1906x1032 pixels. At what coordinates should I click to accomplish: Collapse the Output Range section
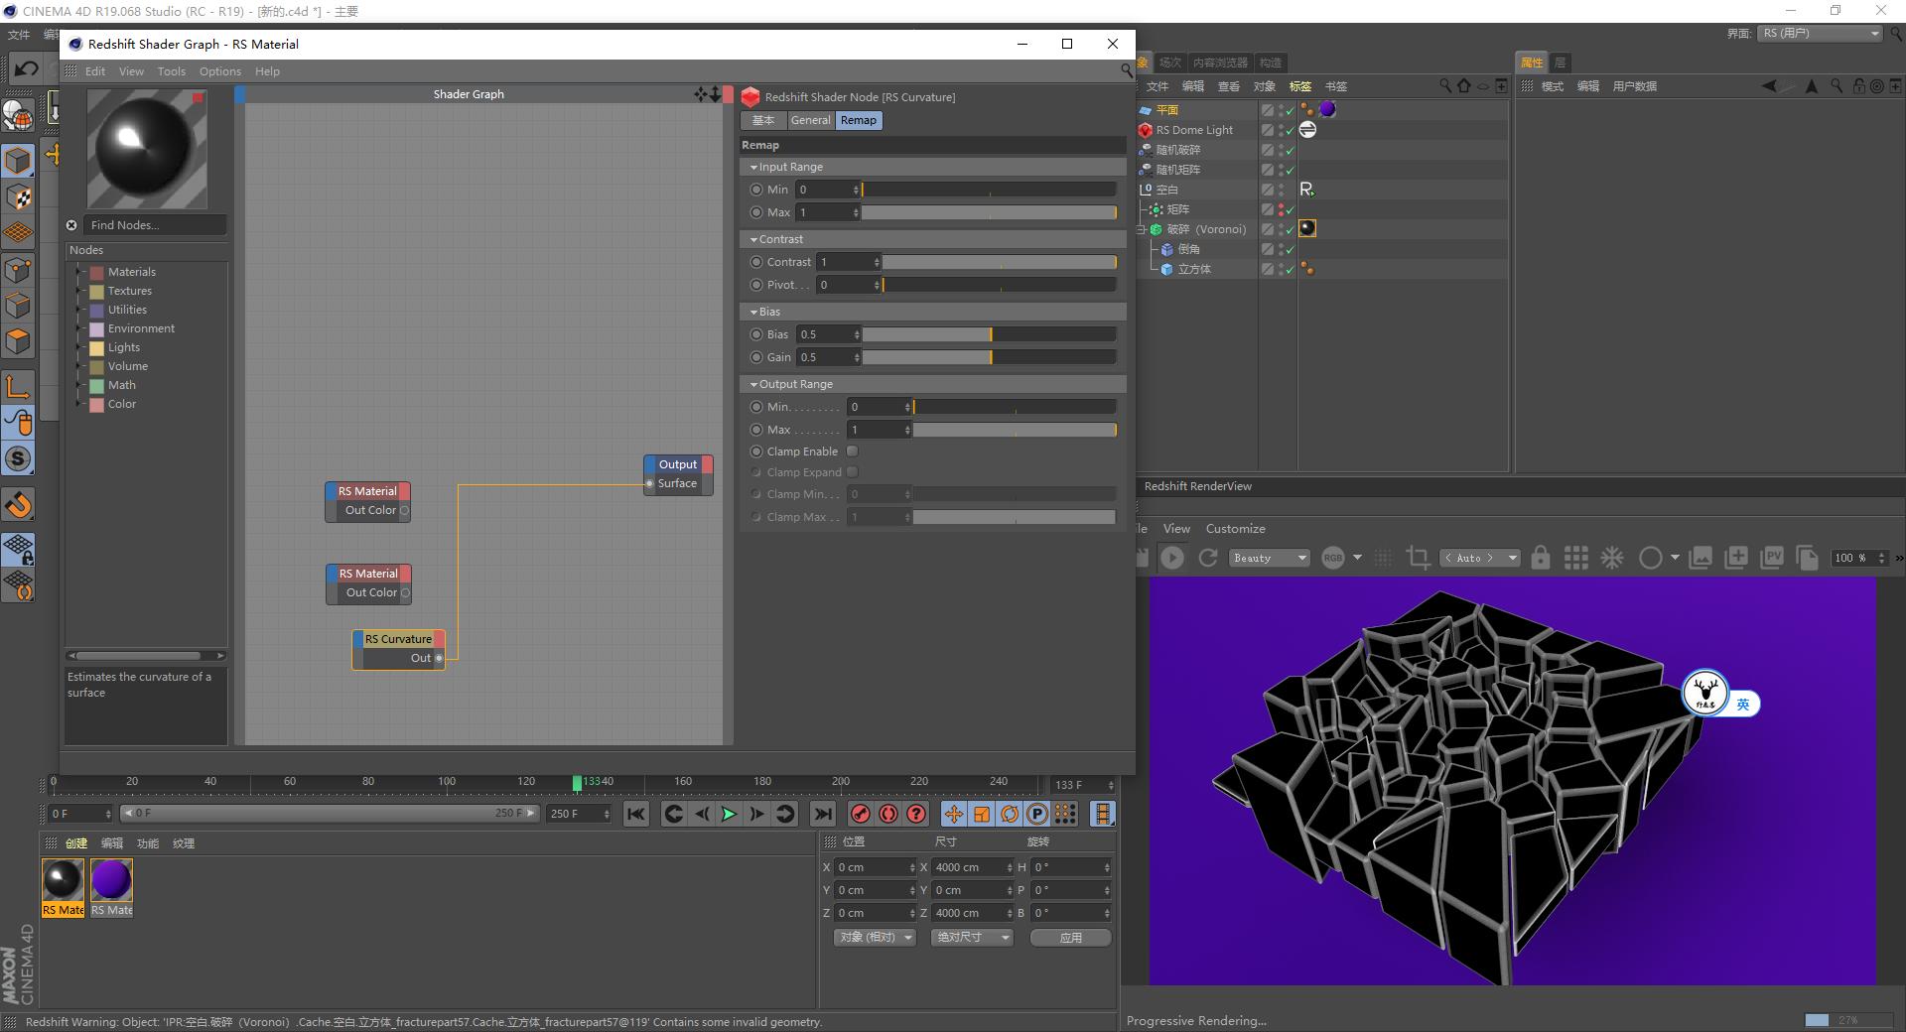(x=754, y=384)
